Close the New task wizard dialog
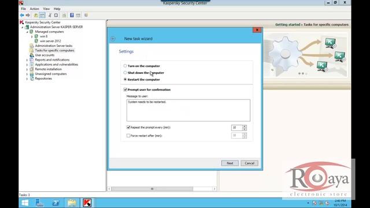 tap(257, 30)
